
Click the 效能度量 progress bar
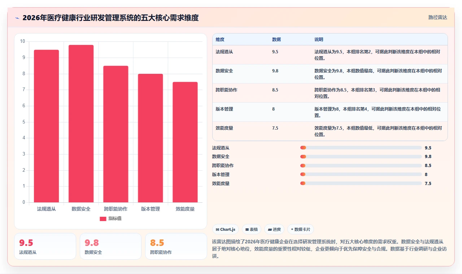click(x=361, y=183)
